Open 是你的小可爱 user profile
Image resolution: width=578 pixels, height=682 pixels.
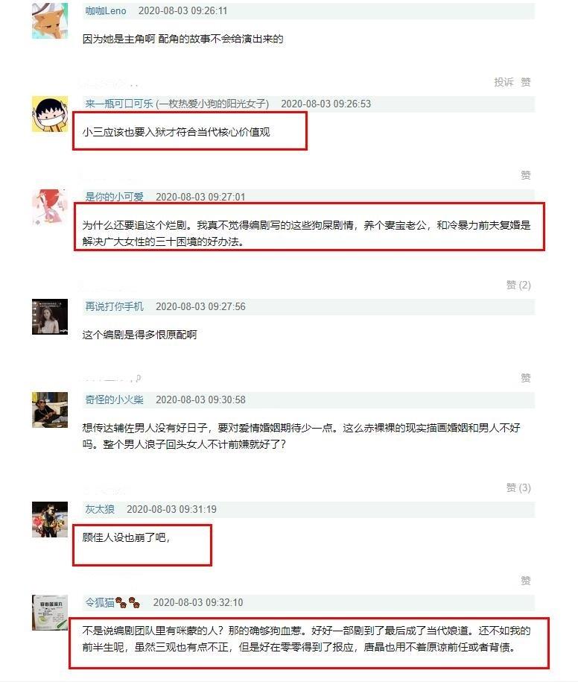(114, 197)
